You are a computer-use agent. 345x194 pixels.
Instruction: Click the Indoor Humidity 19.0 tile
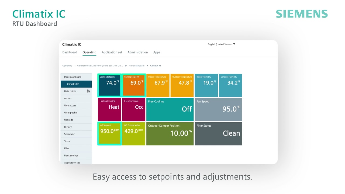pyautogui.click(x=206, y=85)
